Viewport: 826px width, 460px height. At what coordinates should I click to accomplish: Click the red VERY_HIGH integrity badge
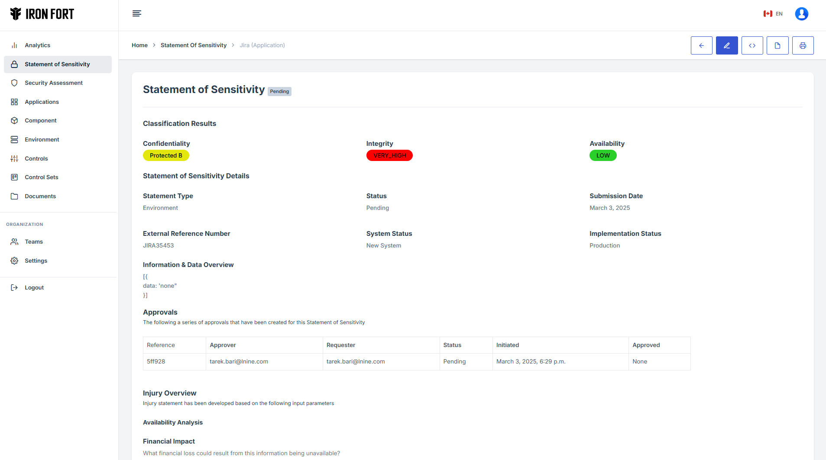pos(389,156)
